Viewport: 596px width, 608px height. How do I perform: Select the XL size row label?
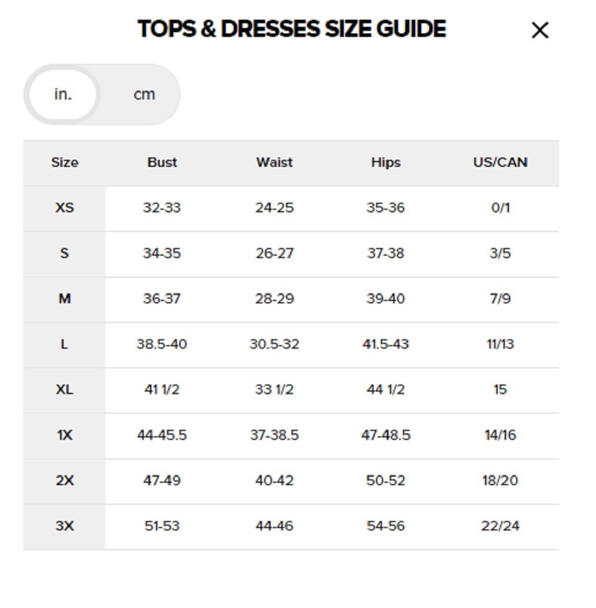pyautogui.click(x=64, y=390)
